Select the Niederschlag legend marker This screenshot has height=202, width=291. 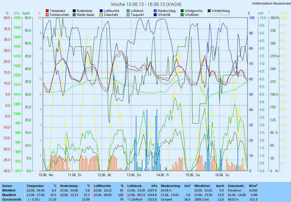(x=155, y=11)
